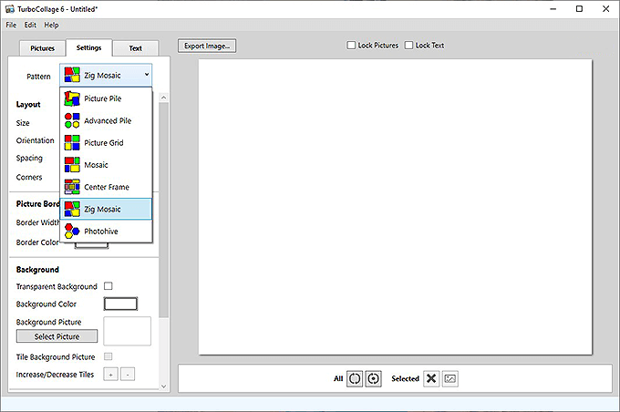Click the Spacing label
The image size is (620, 412).
[x=29, y=159]
